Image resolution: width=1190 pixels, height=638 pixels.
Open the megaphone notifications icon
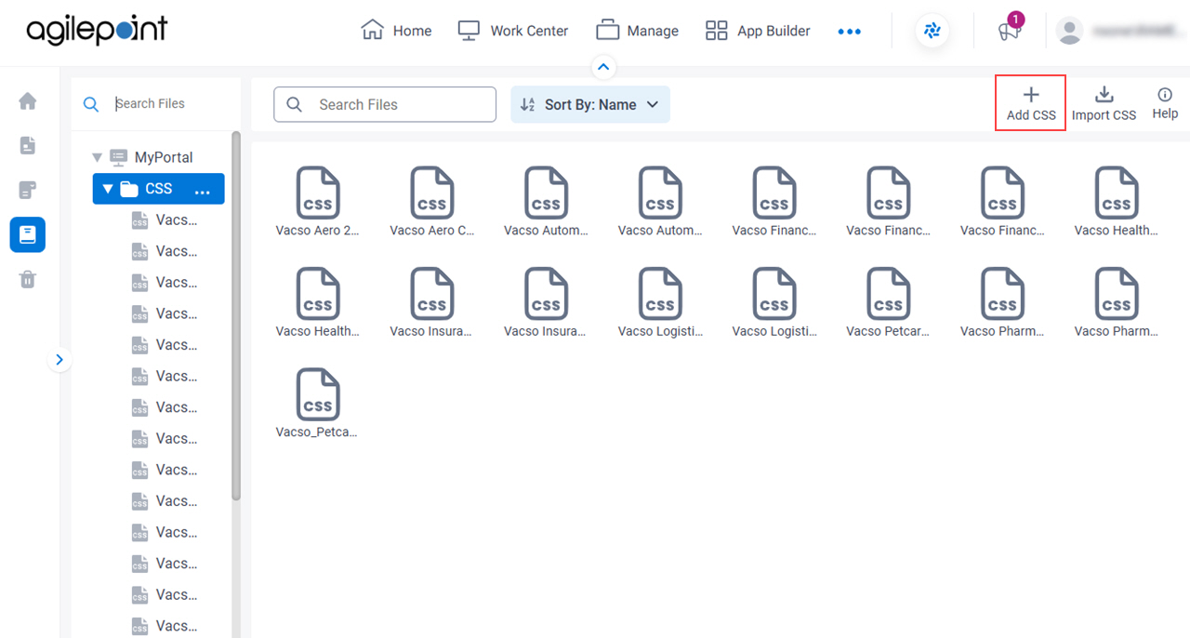click(1009, 32)
